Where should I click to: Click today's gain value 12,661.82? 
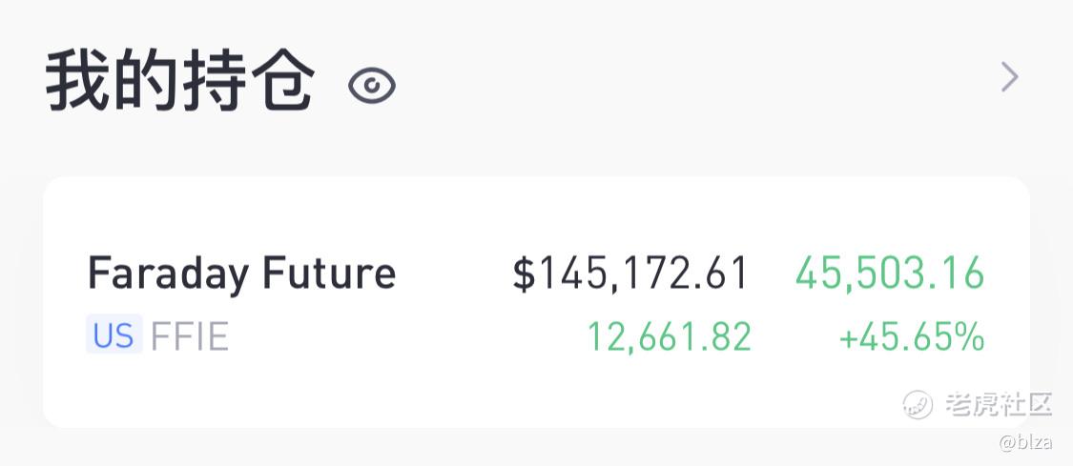(670, 336)
